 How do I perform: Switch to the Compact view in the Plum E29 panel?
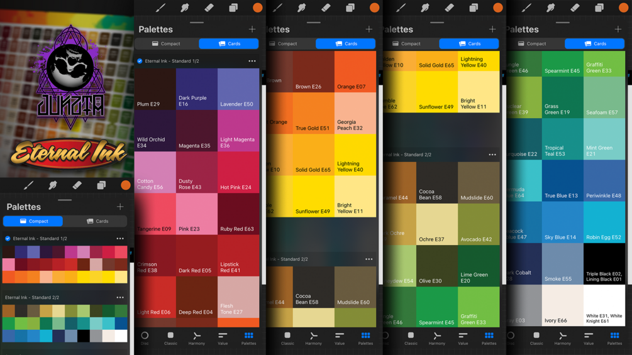tap(166, 43)
